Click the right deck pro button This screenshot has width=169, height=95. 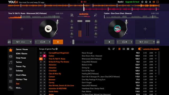158,42
